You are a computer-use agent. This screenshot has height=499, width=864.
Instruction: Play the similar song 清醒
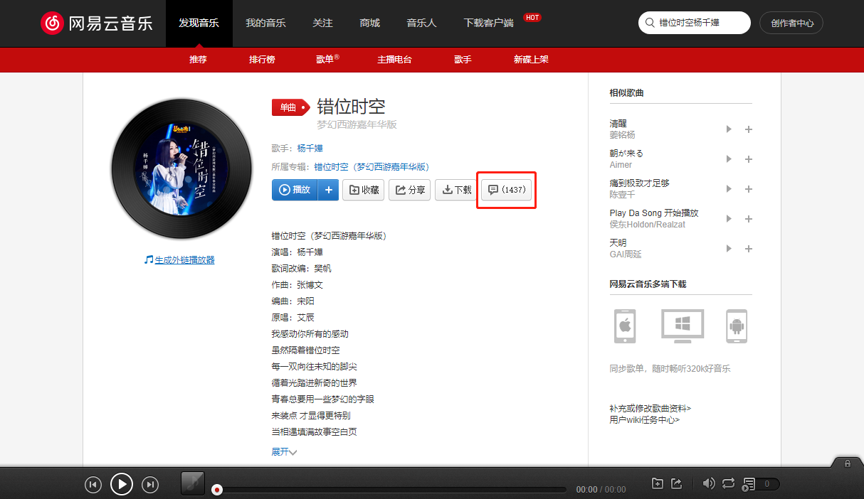coord(729,129)
